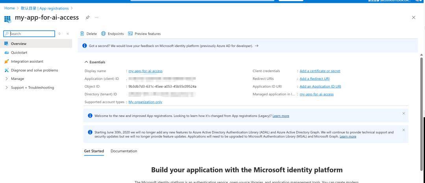Switch to the Get Started tab
The width and height of the screenshot is (425, 183).
tap(94, 151)
